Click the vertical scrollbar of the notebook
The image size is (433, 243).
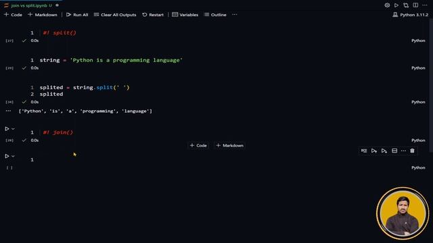431,86
